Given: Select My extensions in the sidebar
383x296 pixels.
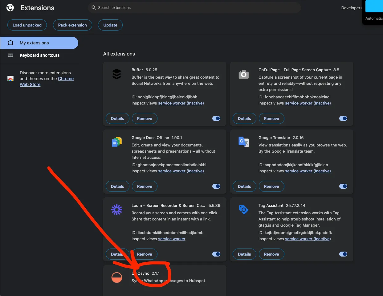Looking at the screenshot, I should pyautogui.click(x=35, y=43).
